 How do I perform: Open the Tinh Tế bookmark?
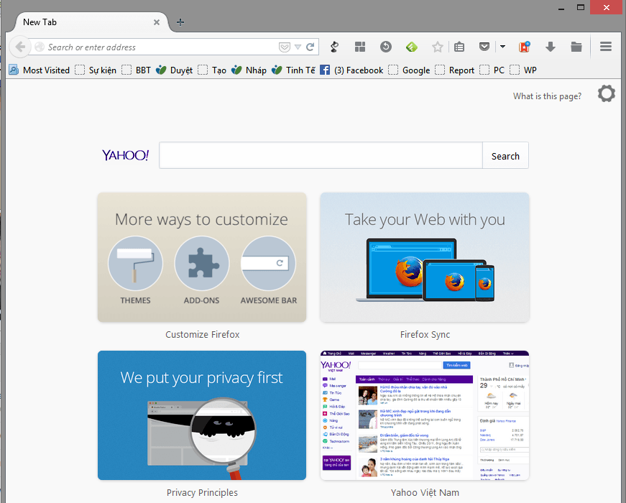tap(293, 70)
